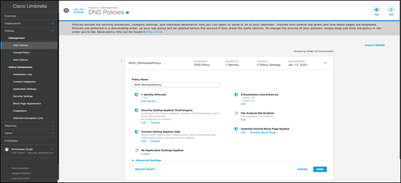Viewport: 401px width, 183px height.
Task: Click Edit Identity link
Action: [148, 101]
